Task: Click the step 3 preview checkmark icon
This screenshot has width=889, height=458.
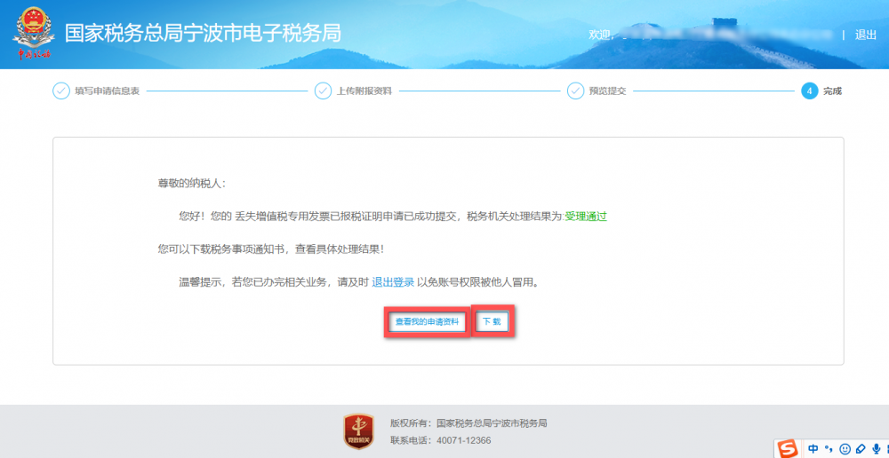Action: 575,91
